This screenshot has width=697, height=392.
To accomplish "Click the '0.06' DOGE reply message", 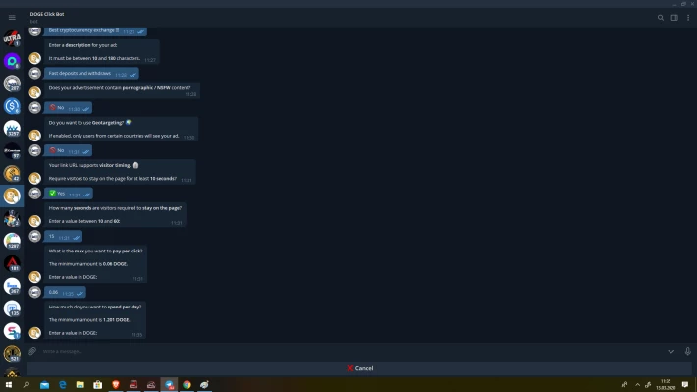I will (65, 293).
